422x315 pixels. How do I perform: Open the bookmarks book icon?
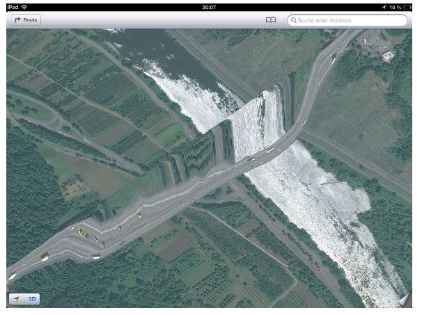(271, 20)
